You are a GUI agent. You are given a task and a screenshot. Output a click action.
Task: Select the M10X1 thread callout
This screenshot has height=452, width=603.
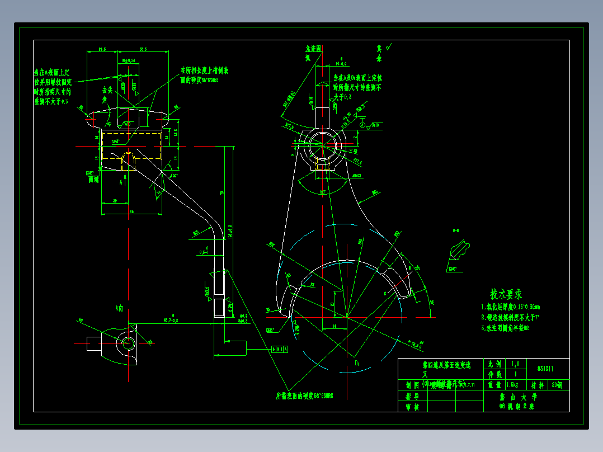[x=356, y=176]
